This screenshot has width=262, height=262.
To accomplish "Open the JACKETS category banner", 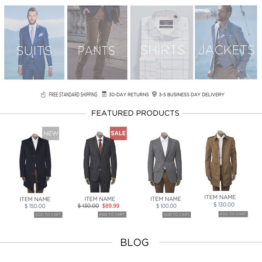I will pos(226,42).
